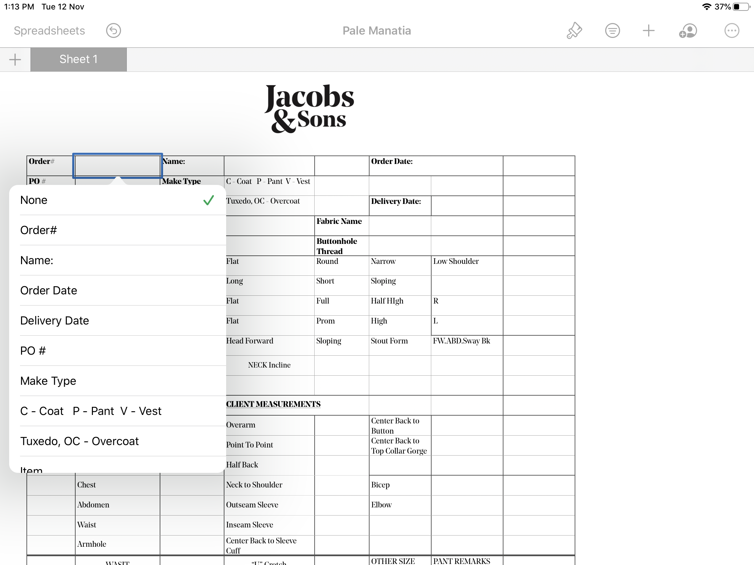
Task: Open the Organise filter menu
Action: tap(612, 30)
